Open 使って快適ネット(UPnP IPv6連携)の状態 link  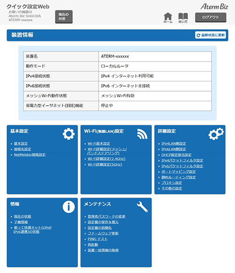point(32,229)
